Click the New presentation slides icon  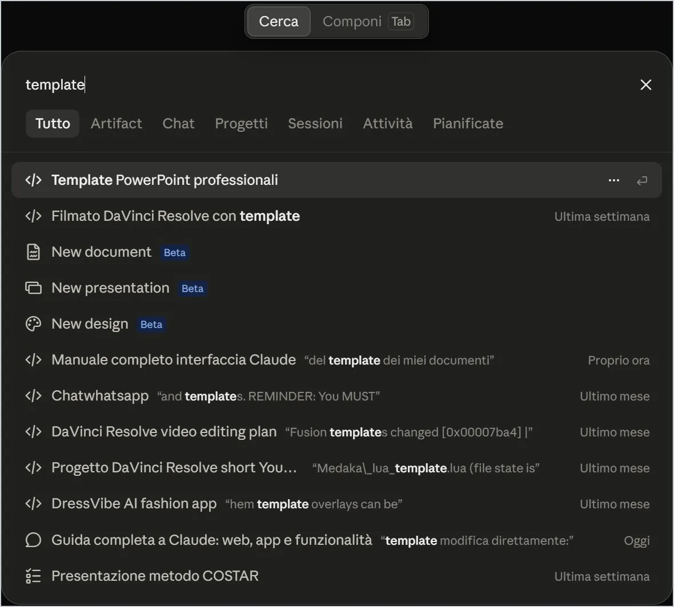pos(33,288)
